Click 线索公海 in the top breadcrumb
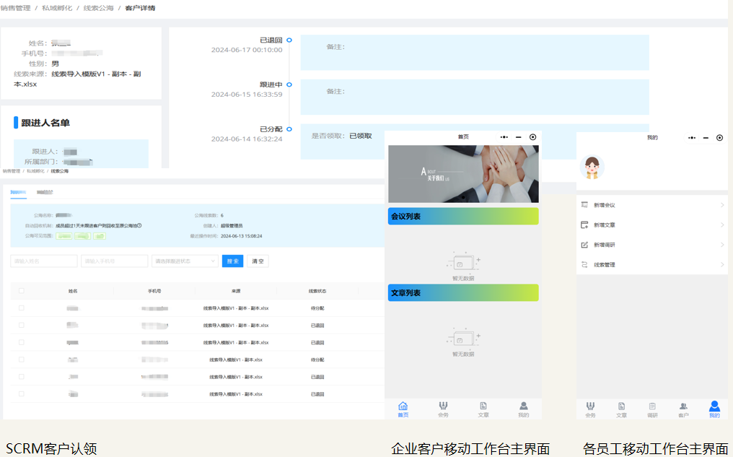Viewport: 733px width, 457px height. pos(98,8)
